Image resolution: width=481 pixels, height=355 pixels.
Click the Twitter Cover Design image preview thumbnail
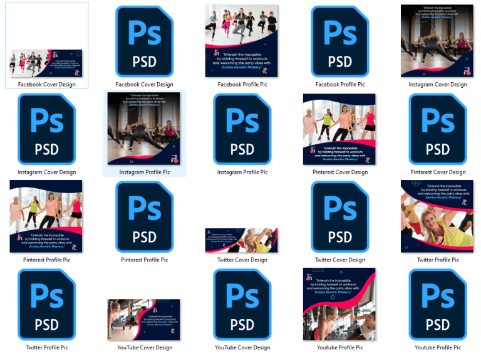click(241, 240)
